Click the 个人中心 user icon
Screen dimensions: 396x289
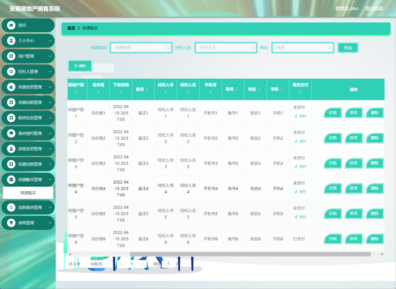(11, 41)
